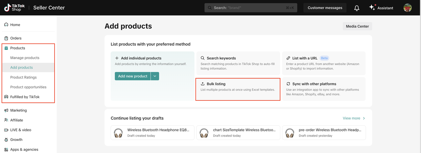Click the Home icon in sidebar

(x=6, y=25)
